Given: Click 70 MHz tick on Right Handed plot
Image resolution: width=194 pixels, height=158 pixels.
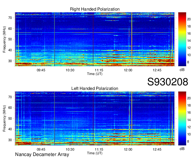Looking at the screenshot, I should (x=10, y=18).
